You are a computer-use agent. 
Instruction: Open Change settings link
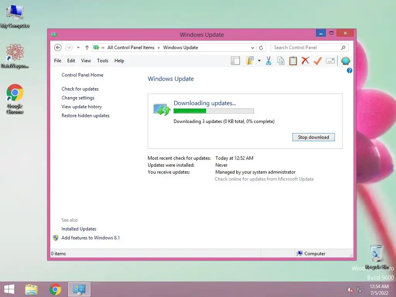click(x=78, y=98)
